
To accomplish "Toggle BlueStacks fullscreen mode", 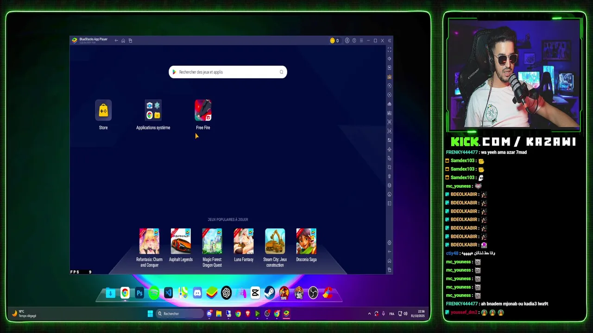I will 389,49.
